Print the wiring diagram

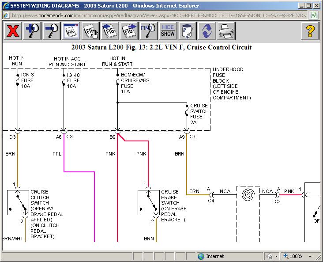[226, 31]
